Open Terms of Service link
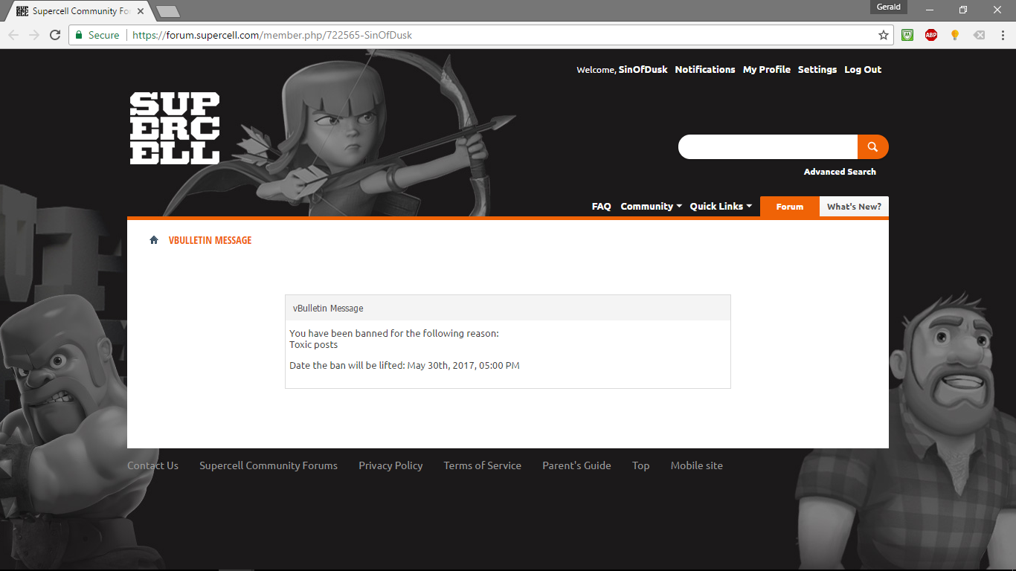 [483, 465]
